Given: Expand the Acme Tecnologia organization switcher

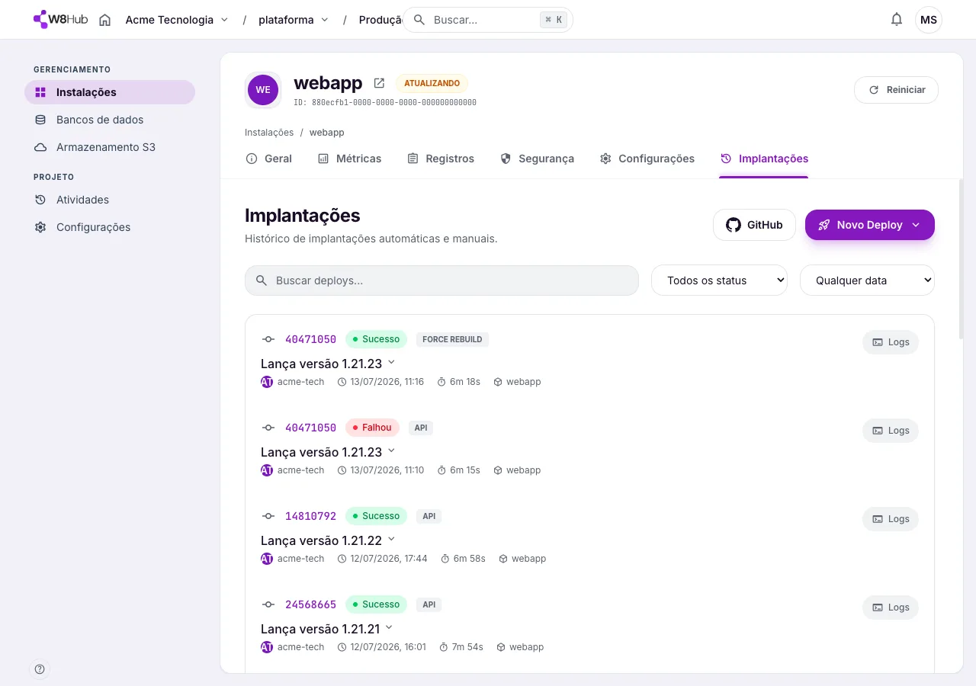Looking at the screenshot, I should pos(177,20).
